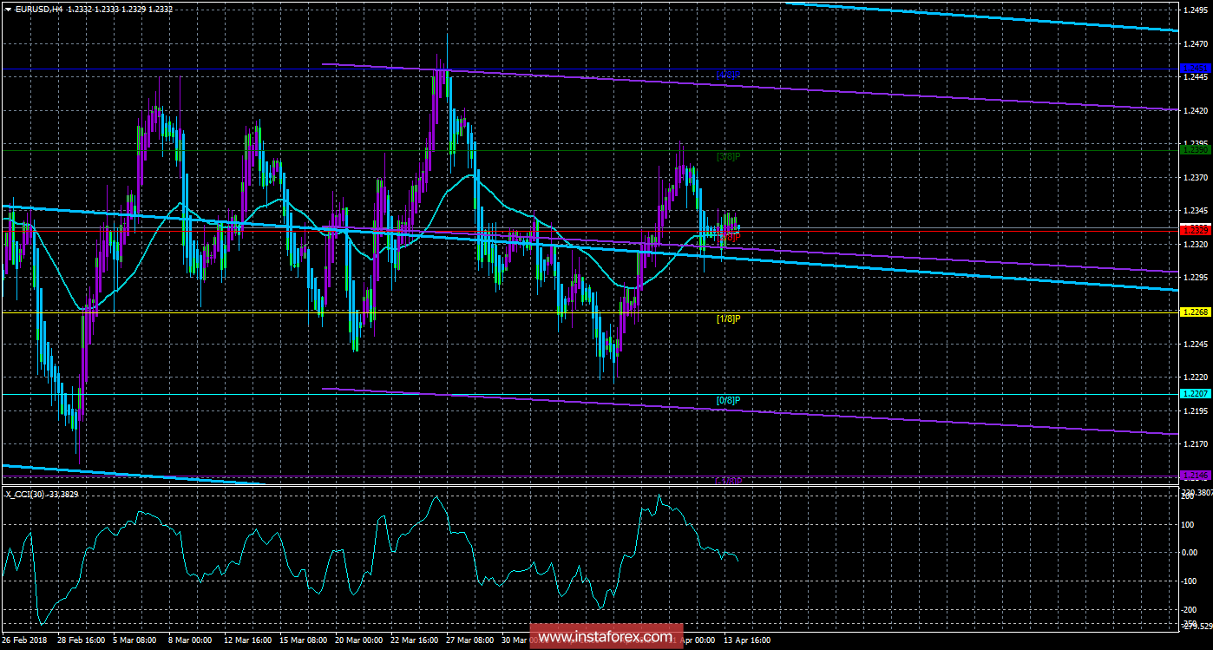Viewport: 1213px width, 650px height.
Task: Click the 1.2295 price axis value
Action: [1195, 277]
